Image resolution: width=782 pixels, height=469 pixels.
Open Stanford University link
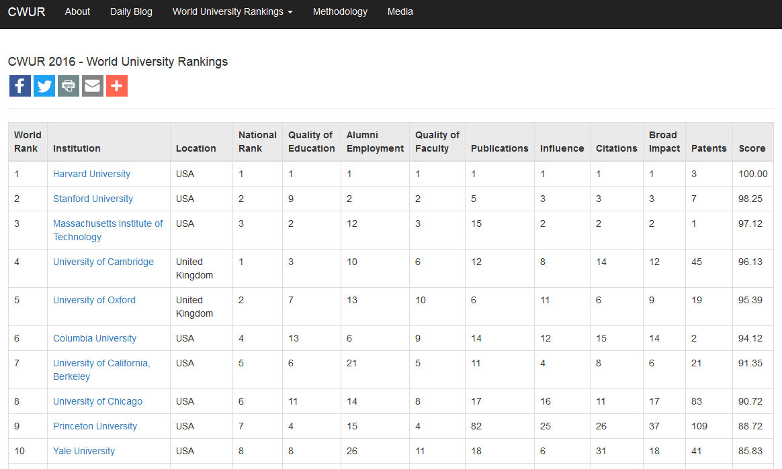93,199
